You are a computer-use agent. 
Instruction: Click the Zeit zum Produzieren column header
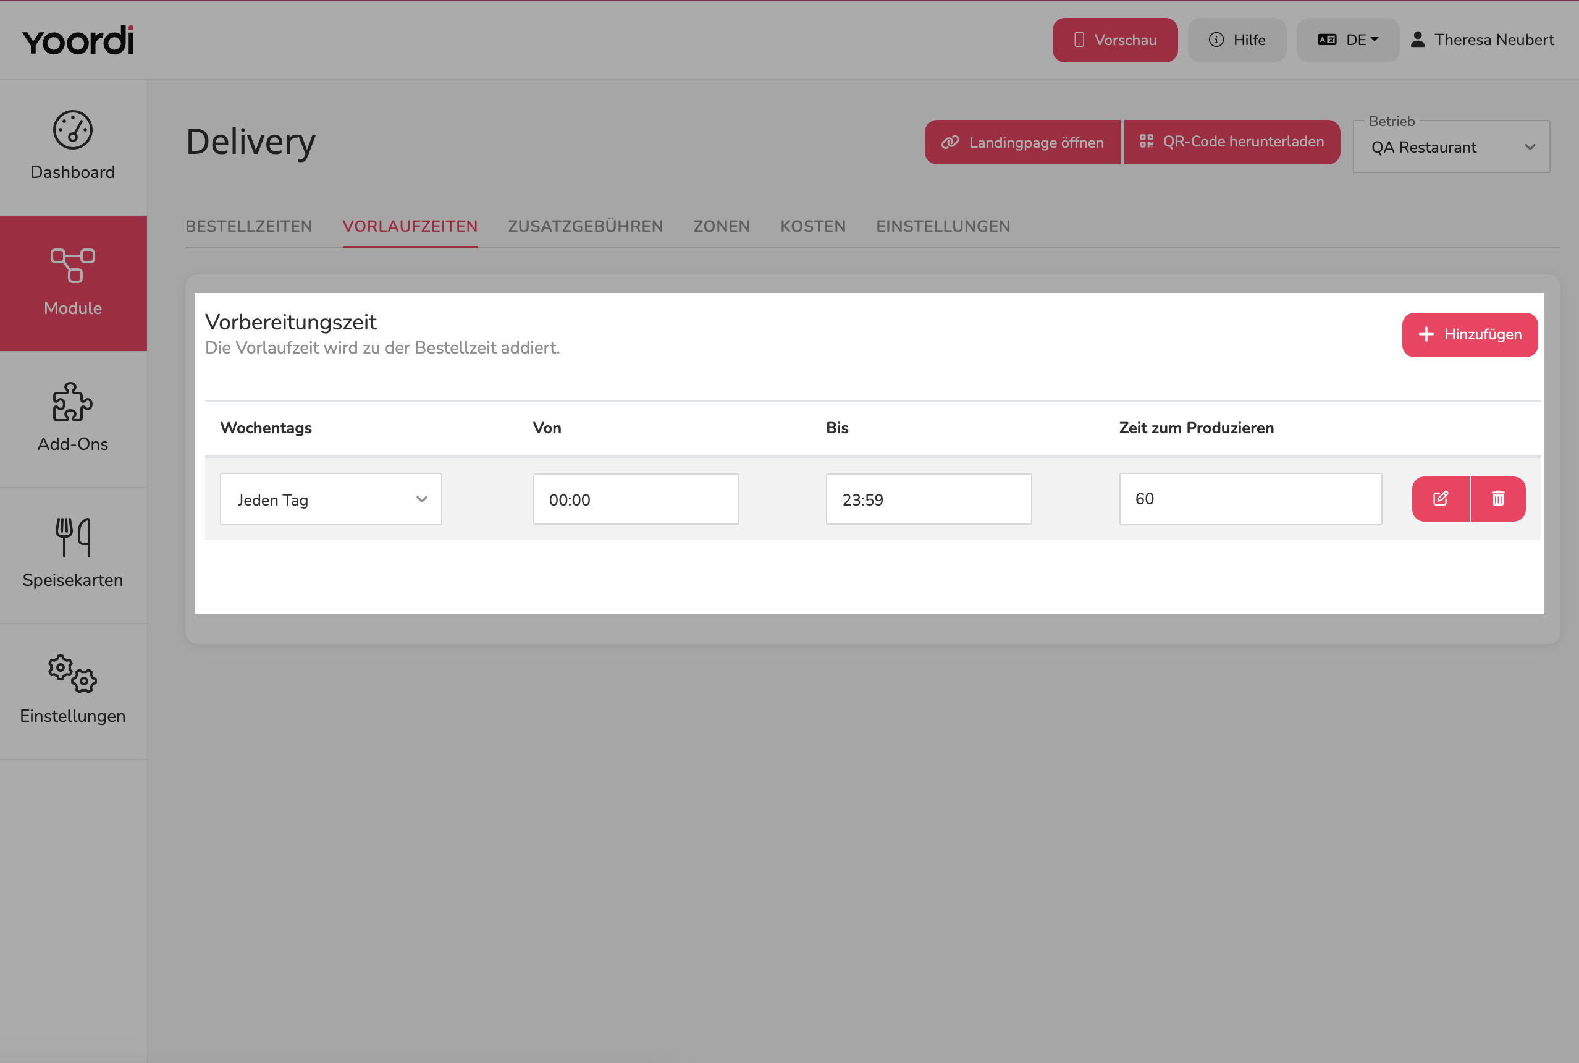1196,428
